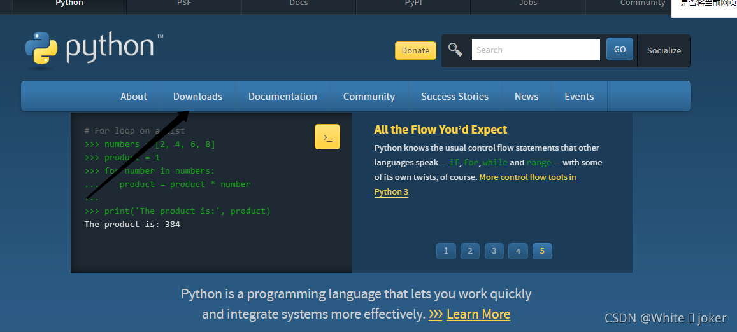Open the PyPI top tab

coord(413,4)
